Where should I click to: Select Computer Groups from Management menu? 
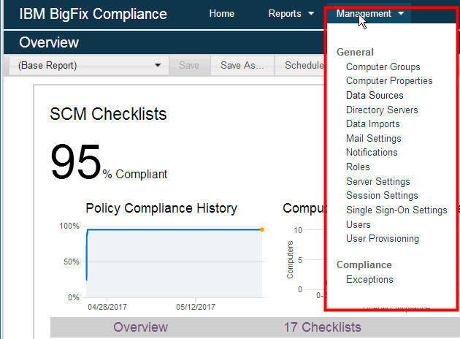click(x=383, y=67)
